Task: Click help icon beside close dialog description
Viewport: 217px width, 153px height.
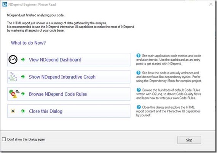Action: 139,107
